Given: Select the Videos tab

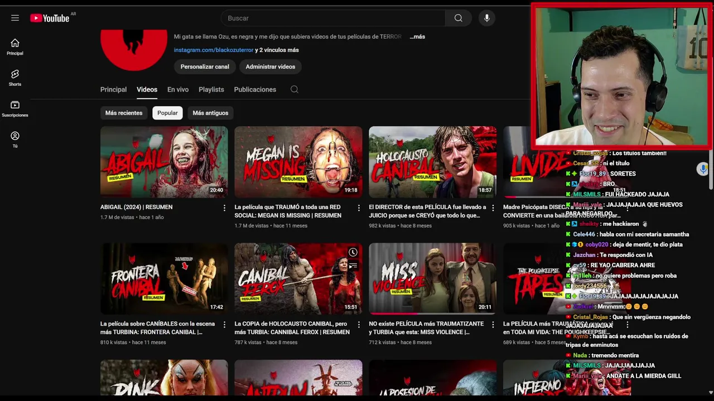Looking at the screenshot, I should (147, 90).
